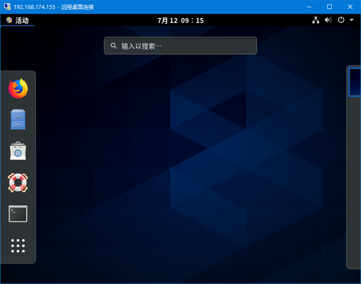This screenshot has width=361, height=284.
Task: Click the remote desktop icon in title bar
Action: coord(7,7)
